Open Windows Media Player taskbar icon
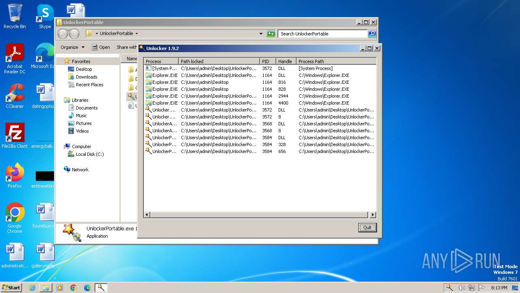Screen dimensions: 520x293 (60, 288)
